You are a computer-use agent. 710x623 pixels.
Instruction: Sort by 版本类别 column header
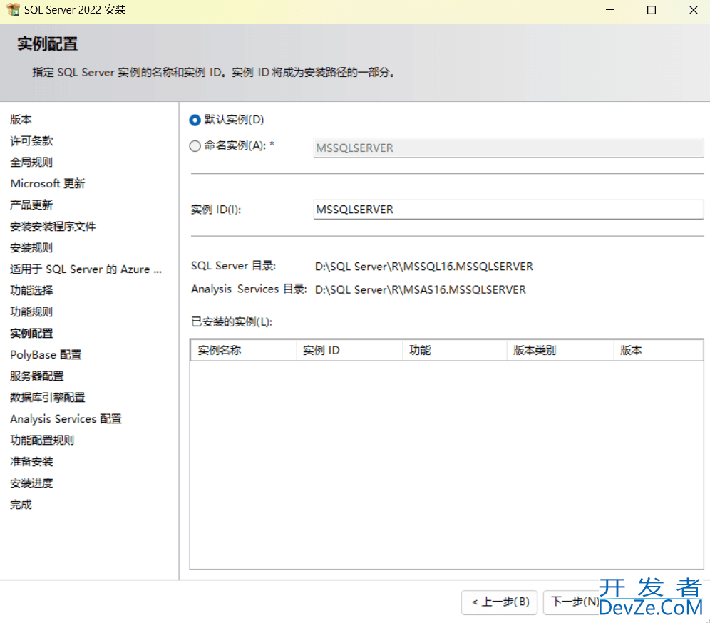point(560,351)
